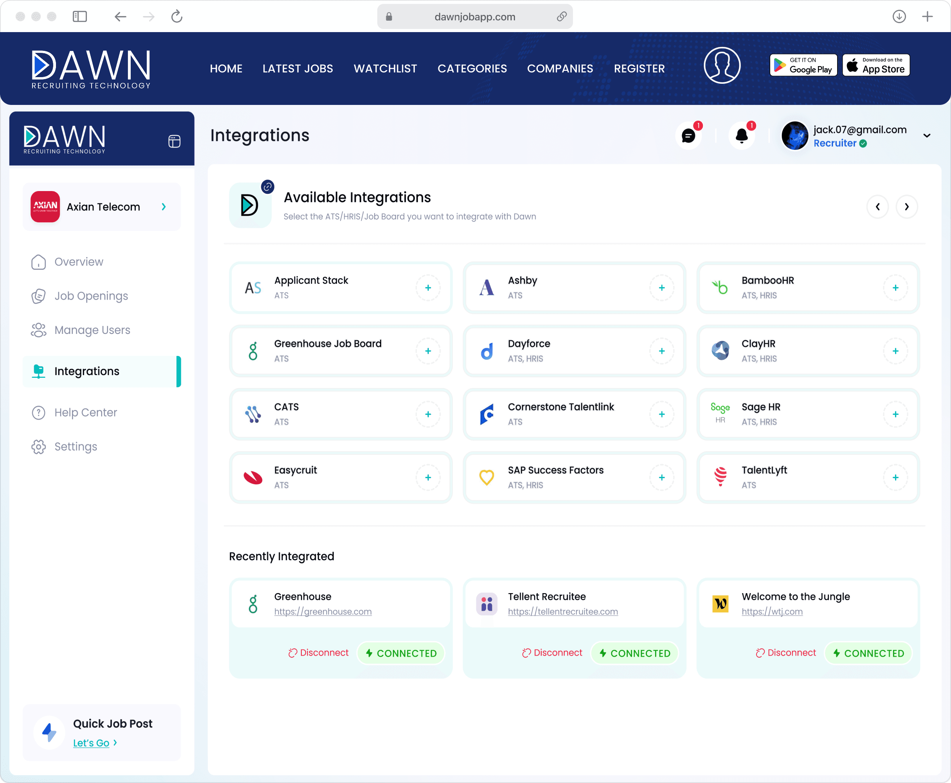Open the Latest Jobs menu item
This screenshot has height=783, width=951.
[x=297, y=68]
